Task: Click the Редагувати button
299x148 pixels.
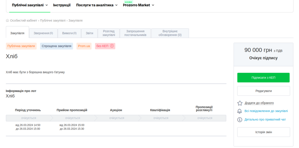Action: (x=263, y=91)
